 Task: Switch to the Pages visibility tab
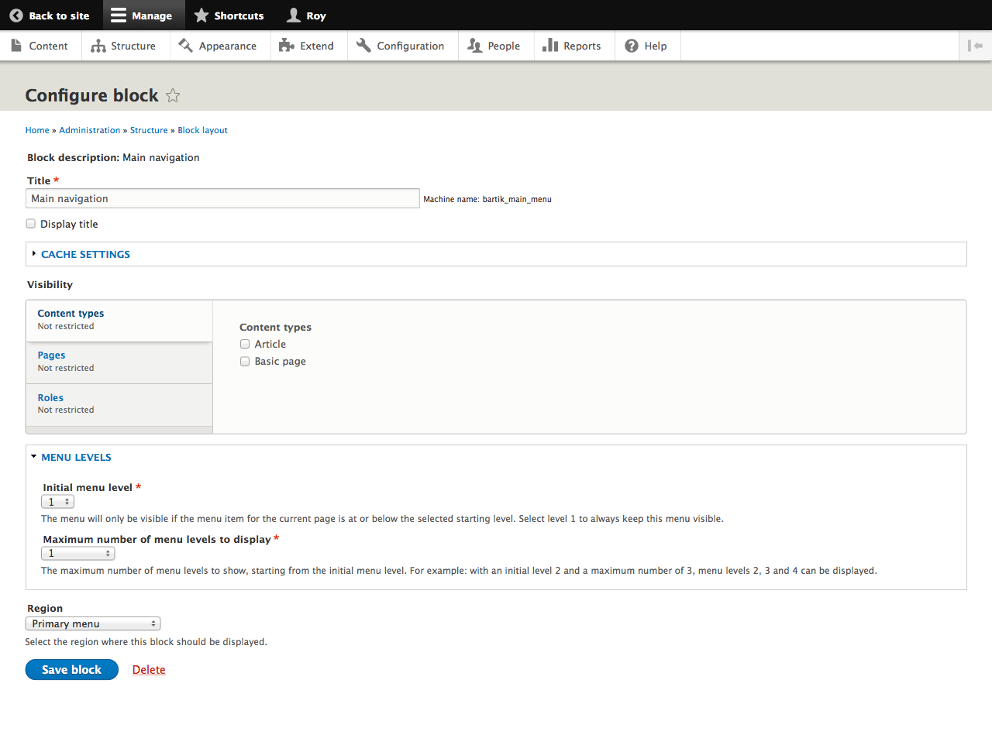[x=51, y=355]
